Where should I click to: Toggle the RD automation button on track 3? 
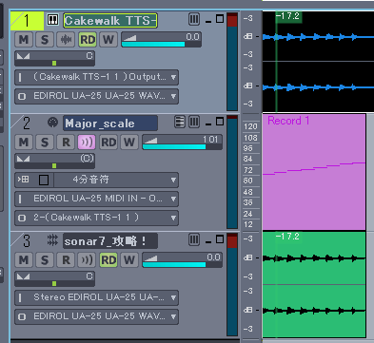tap(108, 260)
